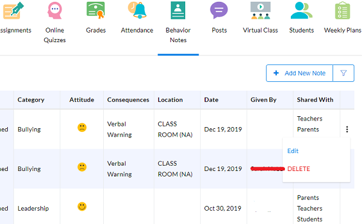Click smiley face in Leadership row
362x224 pixels.
coord(82,207)
